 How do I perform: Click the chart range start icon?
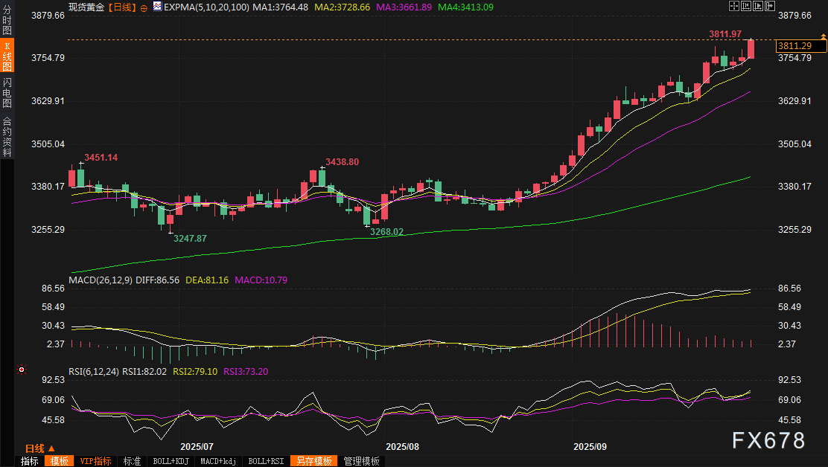coord(747,6)
